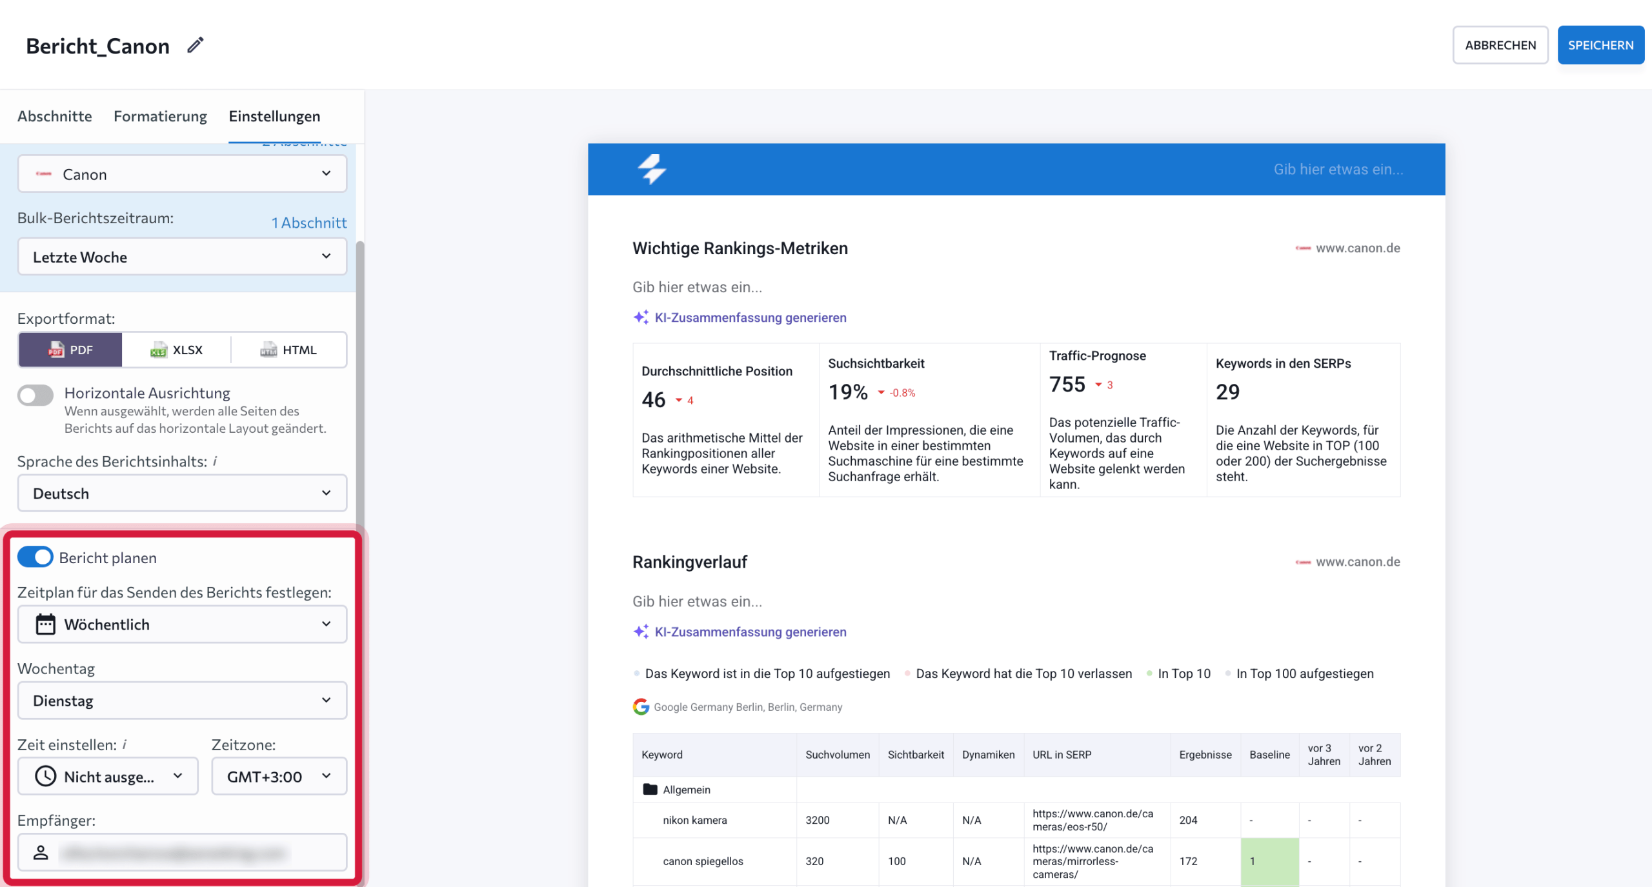Select XLSX export format
Image resolution: width=1652 pixels, height=887 pixels.
176,350
